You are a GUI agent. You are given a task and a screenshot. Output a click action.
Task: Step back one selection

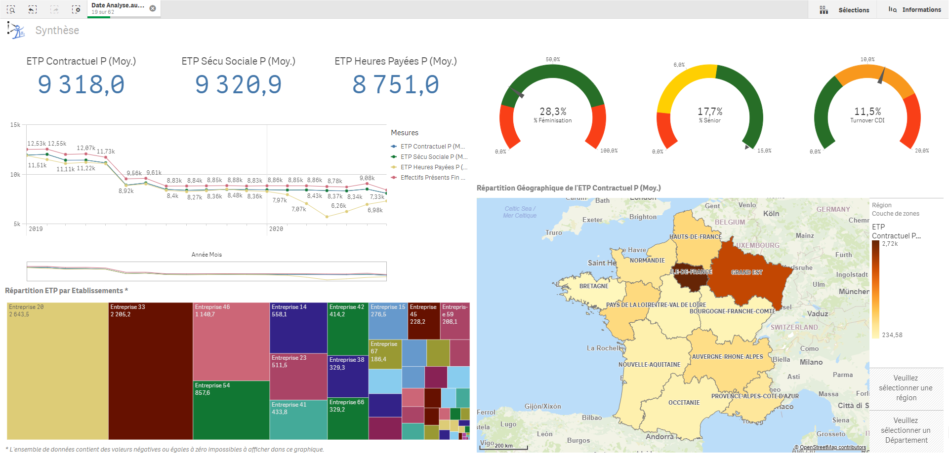33,9
